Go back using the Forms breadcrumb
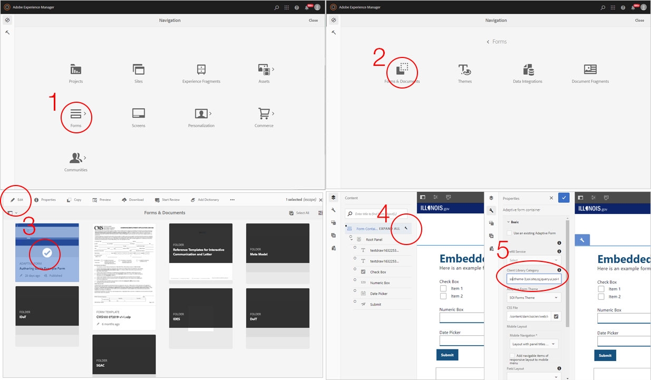The height and width of the screenshot is (380, 651). tap(496, 42)
